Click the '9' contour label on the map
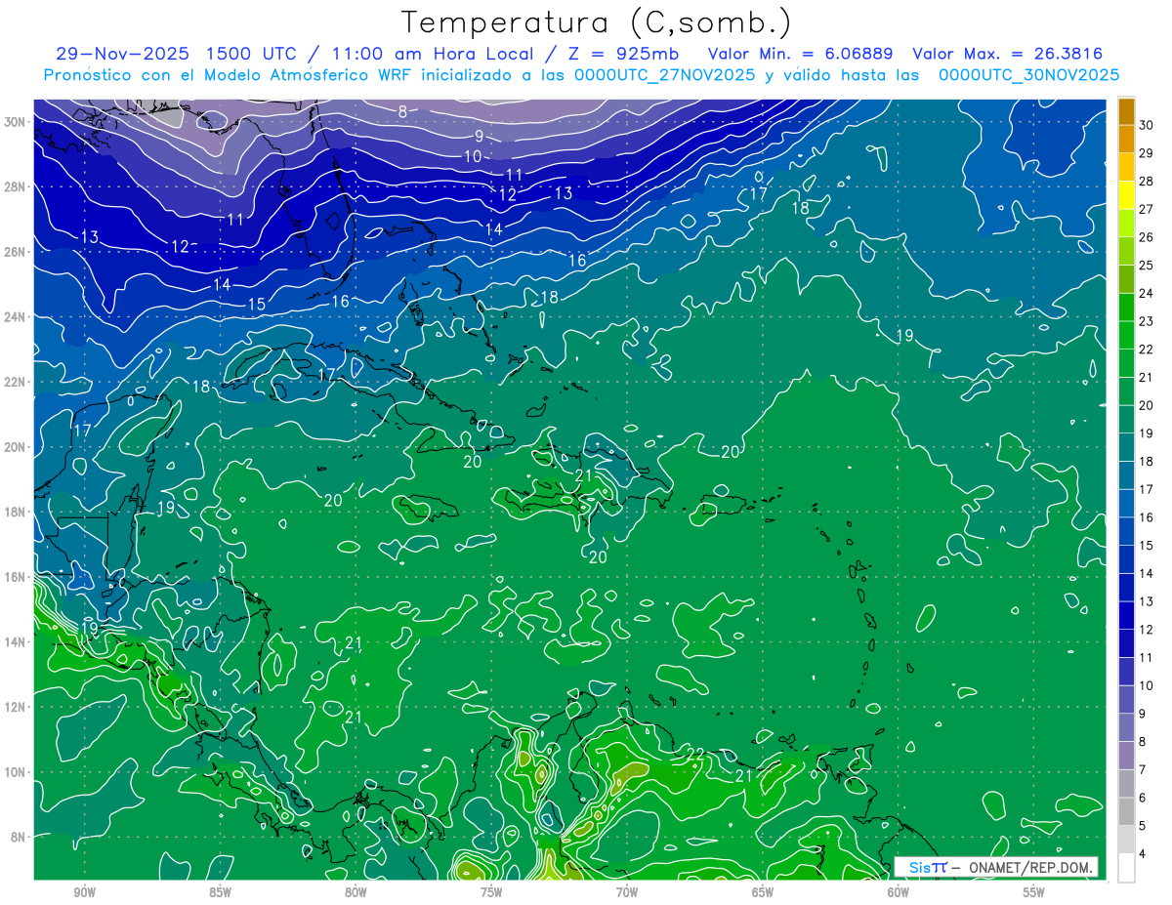Viewport: 1172px width, 905px height. pyautogui.click(x=480, y=137)
